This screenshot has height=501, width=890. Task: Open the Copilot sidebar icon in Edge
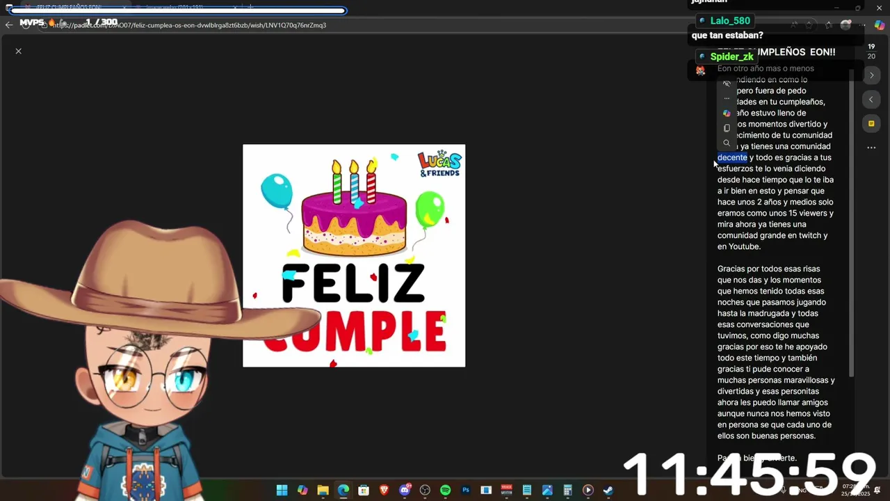pyautogui.click(x=880, y=25)
